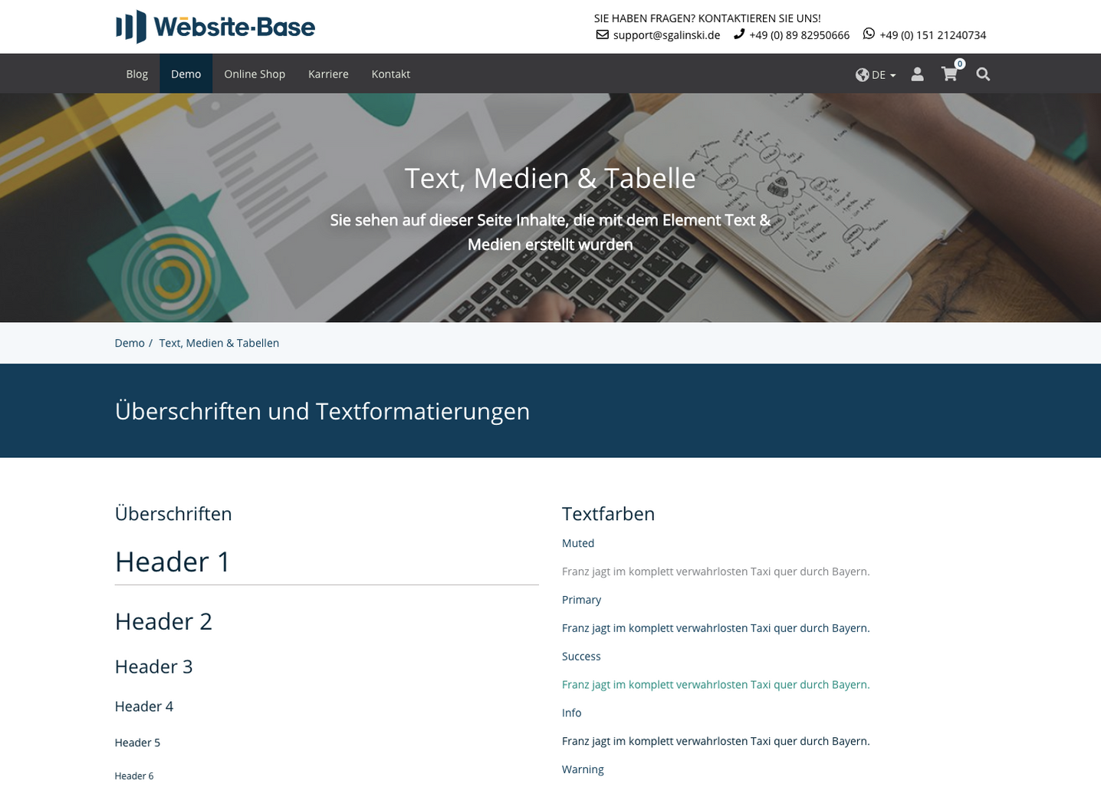
Task: Click the Demo breadcrumb link
Action: coord(130,343)
